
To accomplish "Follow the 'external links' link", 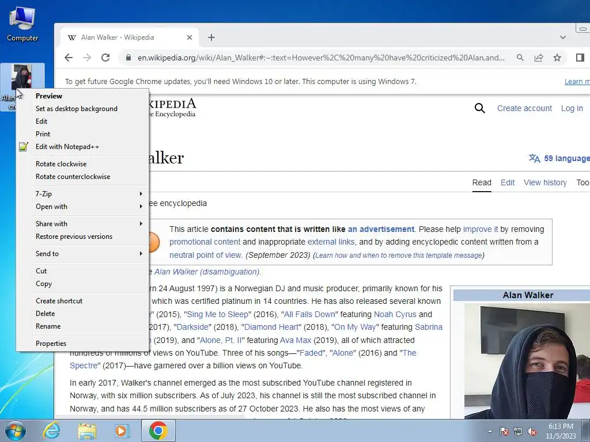I will point(331,242).
